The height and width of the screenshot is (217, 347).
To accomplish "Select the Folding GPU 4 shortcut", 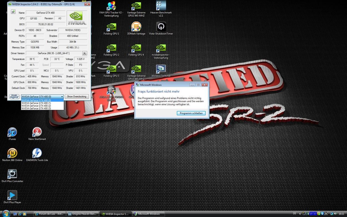I will [136, 50].
